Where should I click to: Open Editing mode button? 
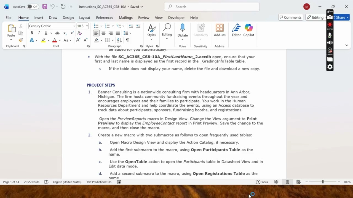click(x=317, y=17)
